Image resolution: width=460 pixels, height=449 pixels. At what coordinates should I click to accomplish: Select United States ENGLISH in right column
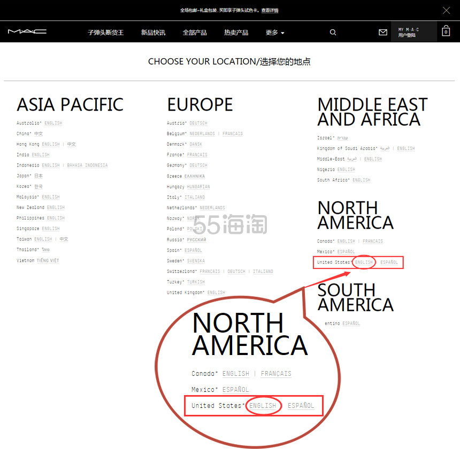click(x=364, y=262)
